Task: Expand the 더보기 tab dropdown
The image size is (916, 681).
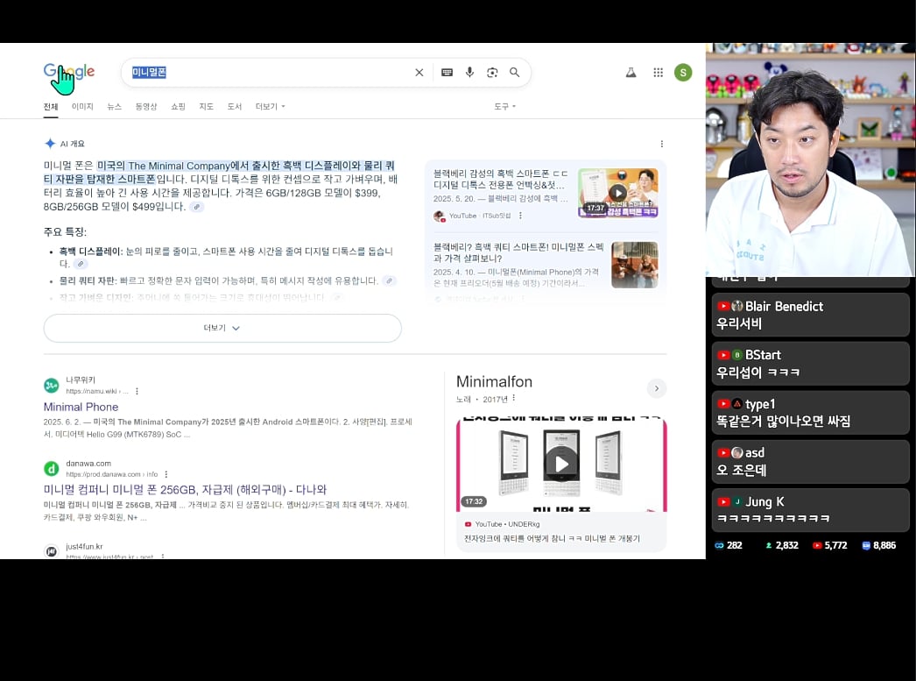Action: coord(270,106)
